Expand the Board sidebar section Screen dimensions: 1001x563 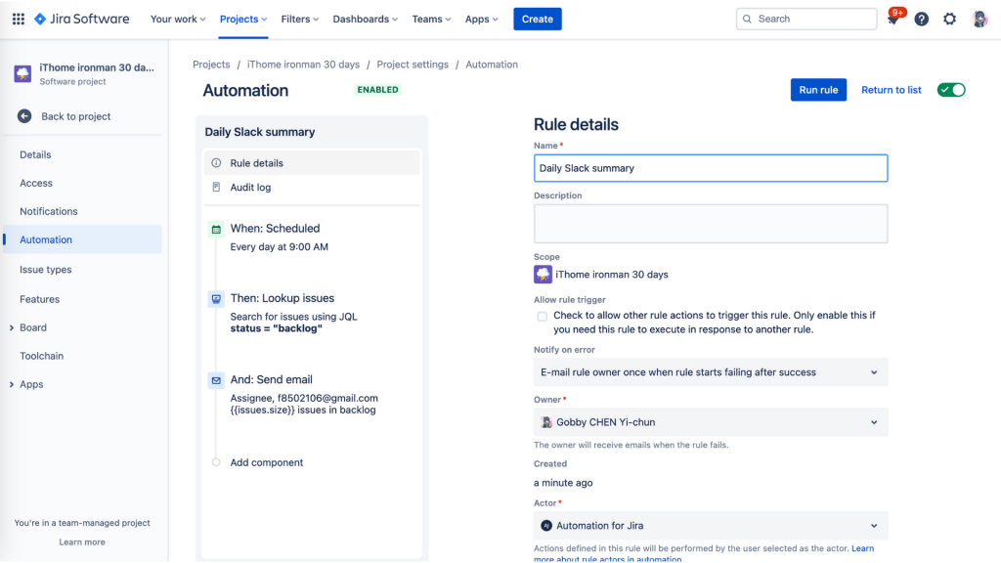[12, 327]
